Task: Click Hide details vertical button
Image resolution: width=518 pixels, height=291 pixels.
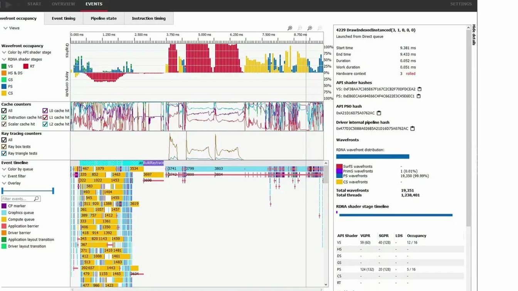Action: pyautogui.click(x=474, y=35)
